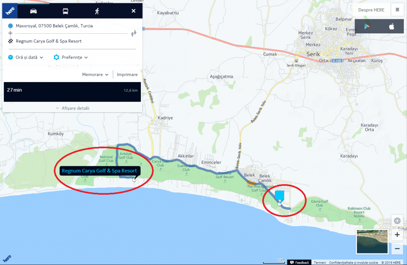Image resolution: width=407 pixels, height=265 pixels.
Task: Open the Google Play store download icon
Action: click(x=366, y=27)
